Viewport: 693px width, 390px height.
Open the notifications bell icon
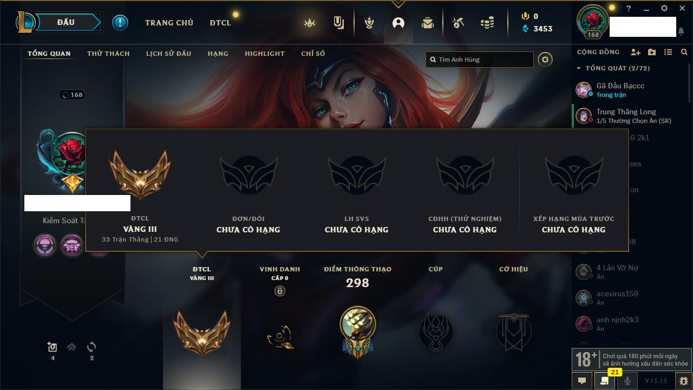[681, 31]
